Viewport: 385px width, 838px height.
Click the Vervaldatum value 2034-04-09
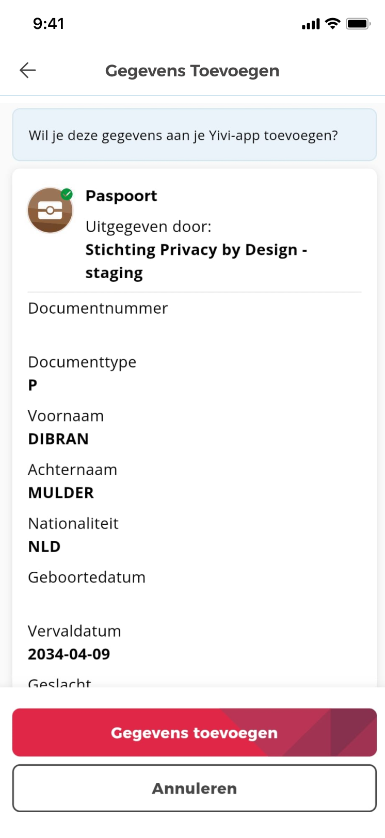pos(69,654)
